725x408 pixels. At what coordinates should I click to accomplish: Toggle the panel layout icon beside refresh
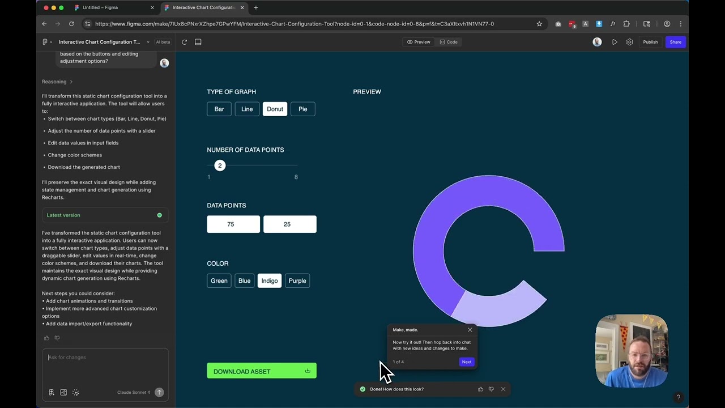pyautogui.click(x=198, y=42)
